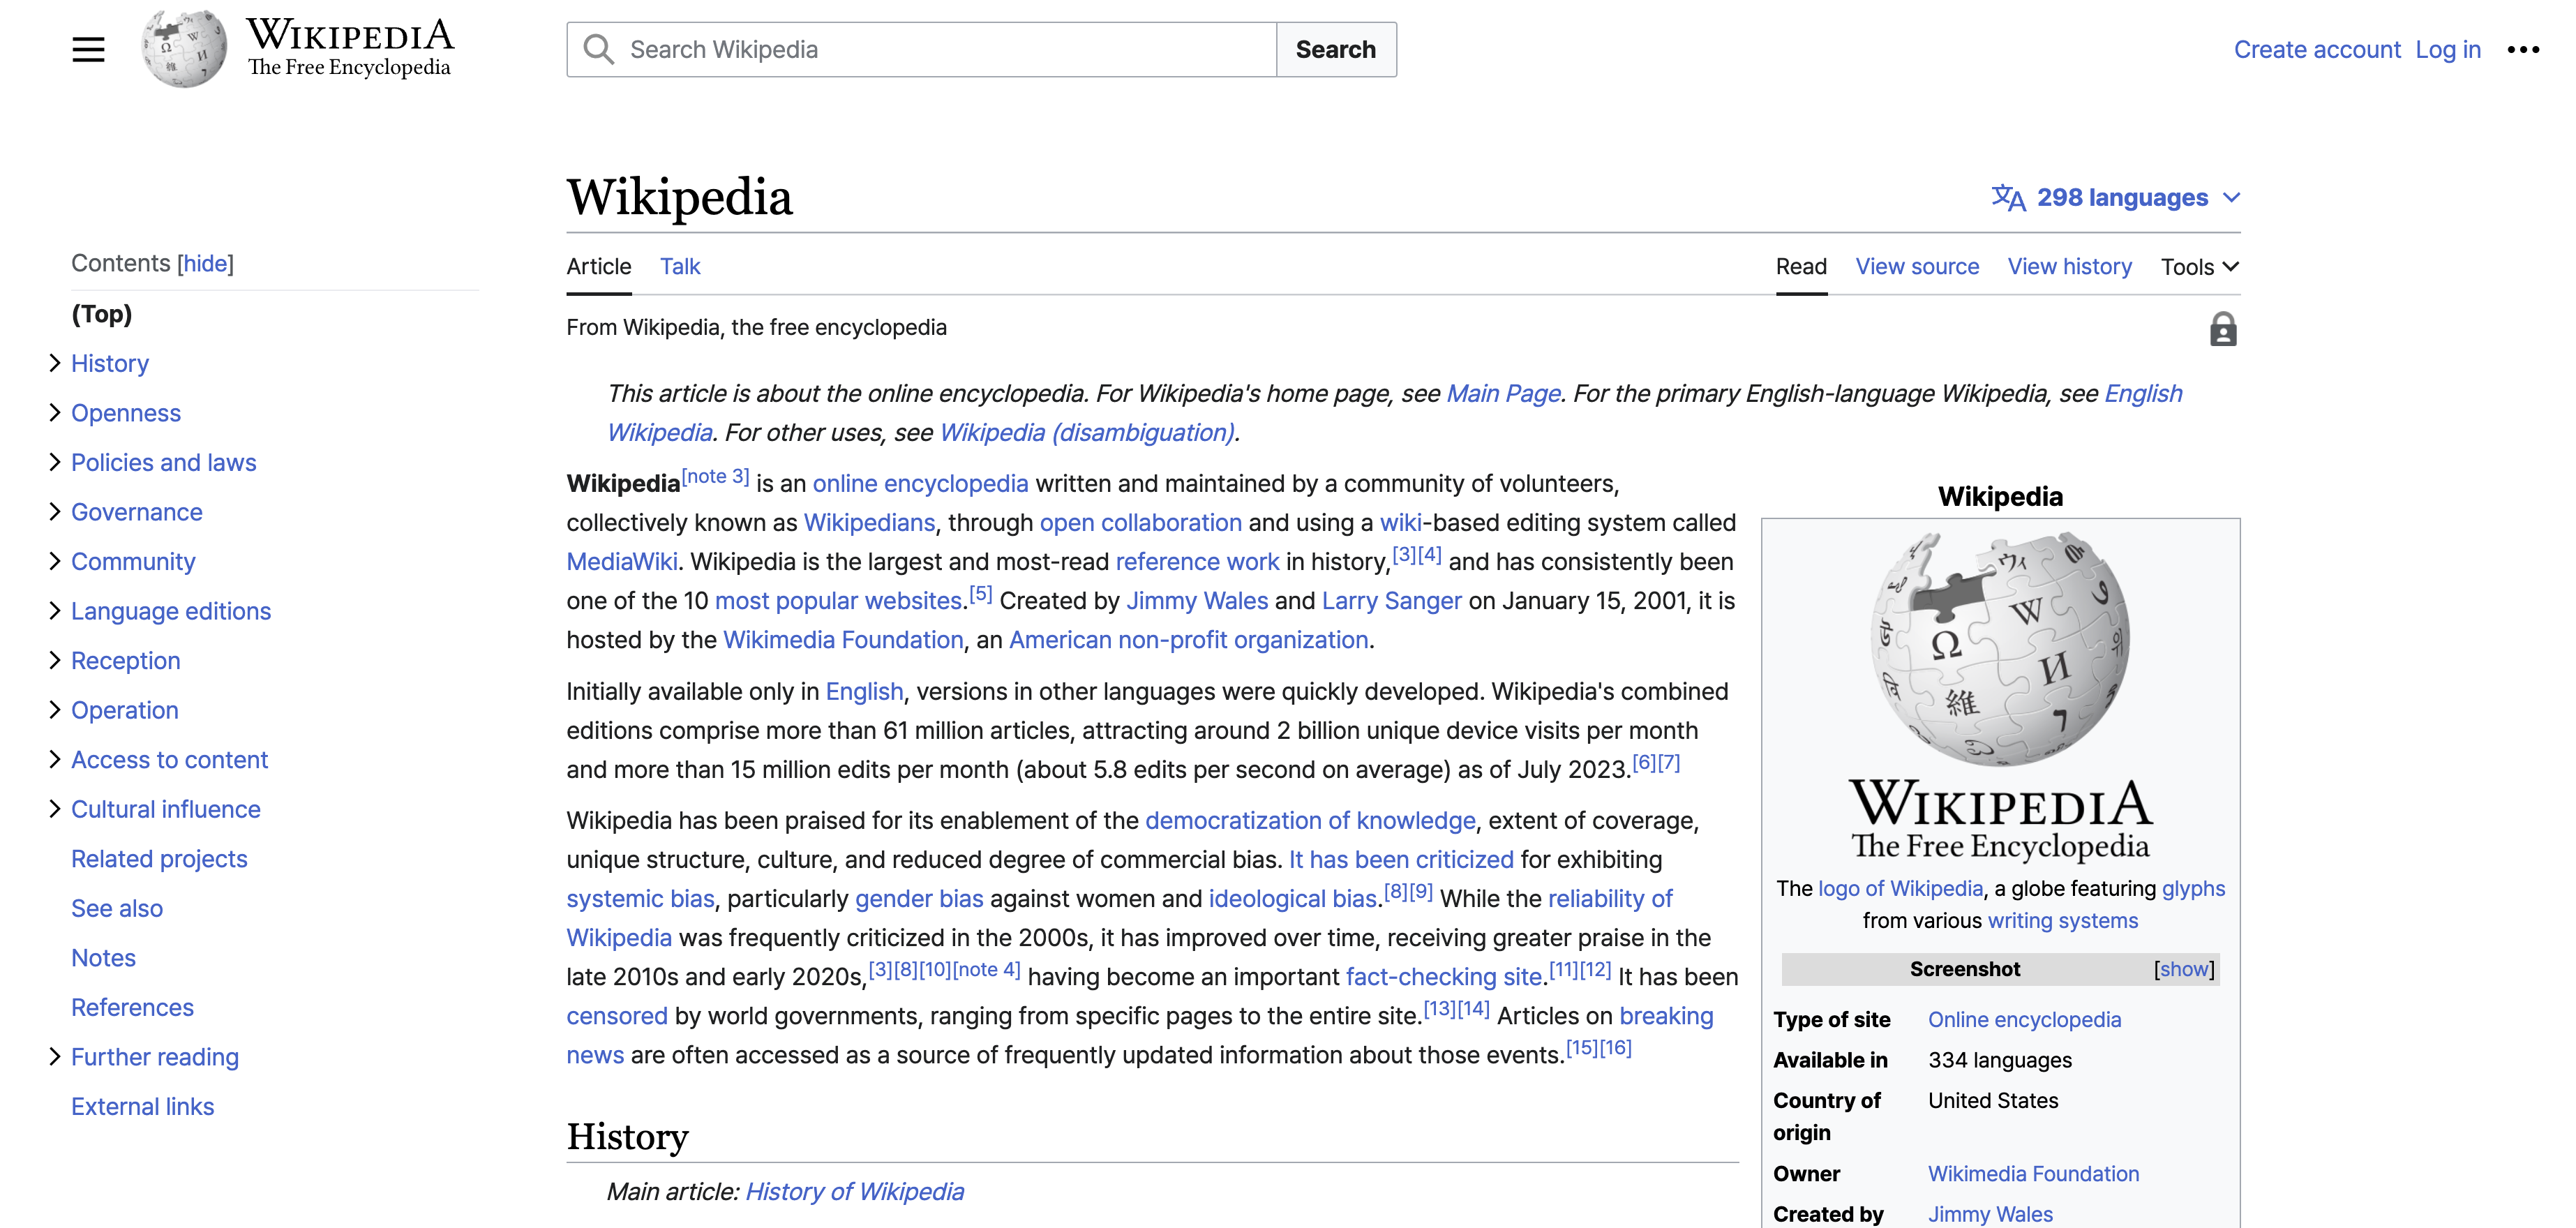Click citation [5] superscript

(980, 594)
